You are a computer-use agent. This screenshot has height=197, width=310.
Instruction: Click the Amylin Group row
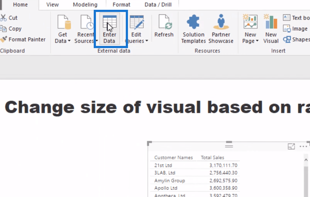coord(195,181)
